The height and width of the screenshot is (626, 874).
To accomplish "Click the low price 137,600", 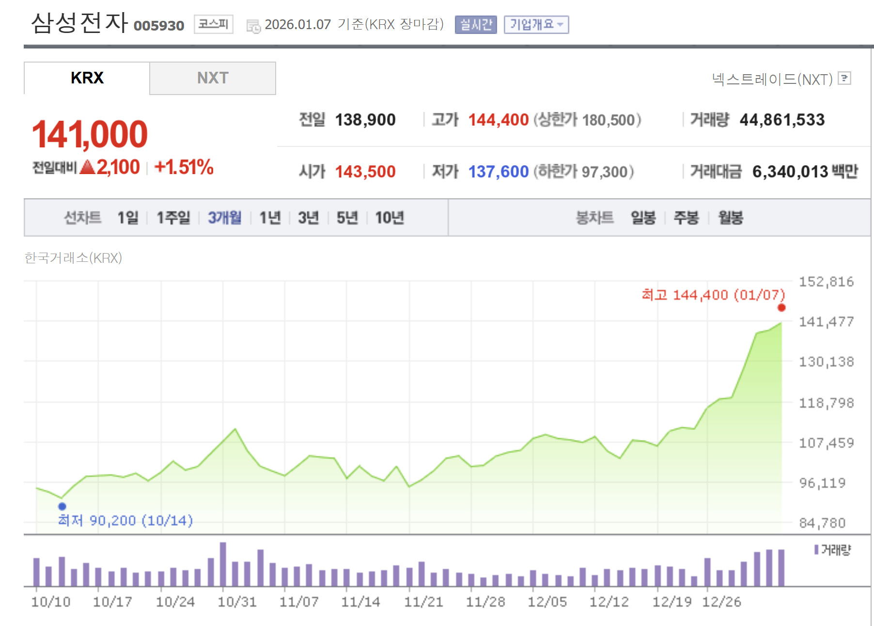I will coord(499,172).
